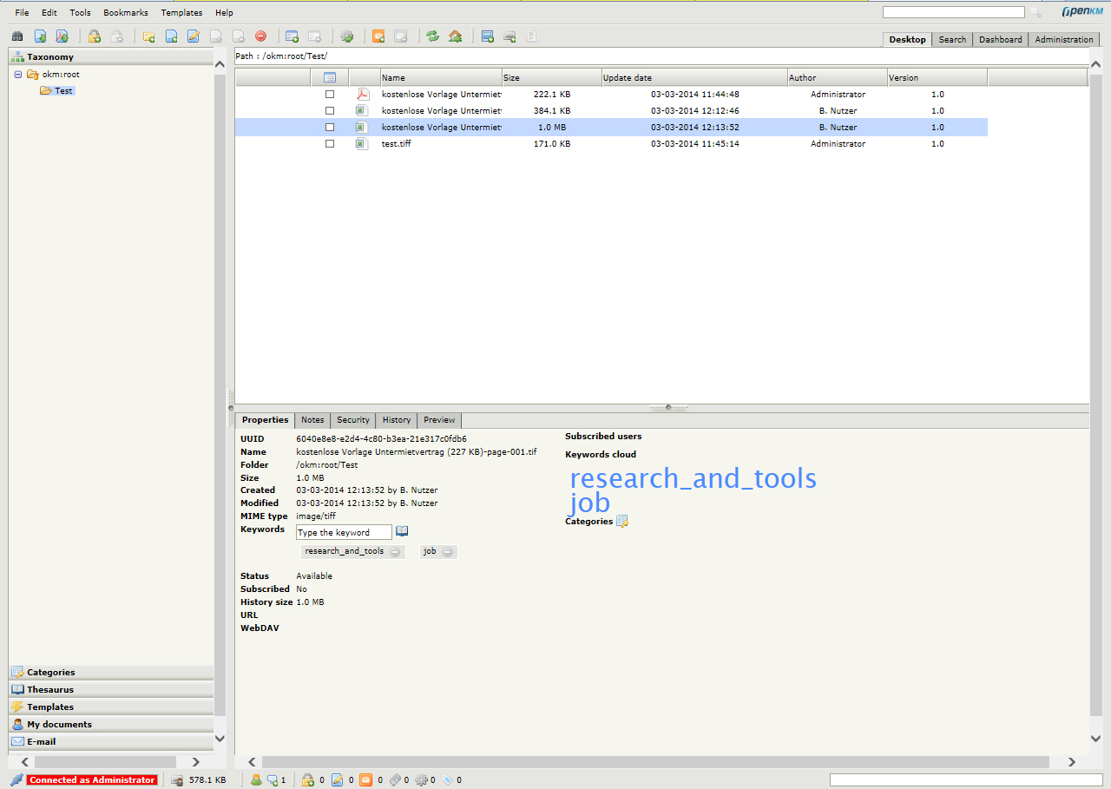
Task: Click the Type the keyword input field
Action: (344, 533)
